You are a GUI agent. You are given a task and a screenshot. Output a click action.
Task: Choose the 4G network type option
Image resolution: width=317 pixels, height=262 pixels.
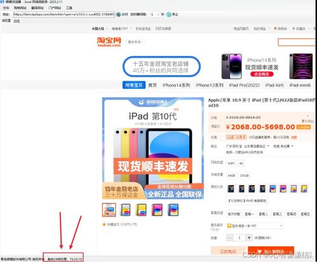pyautogui.click(x=241, y=163)
